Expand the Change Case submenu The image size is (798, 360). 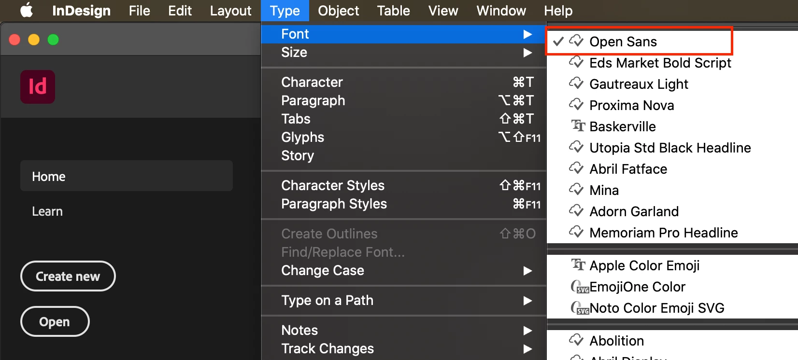(x=527, y=271)
